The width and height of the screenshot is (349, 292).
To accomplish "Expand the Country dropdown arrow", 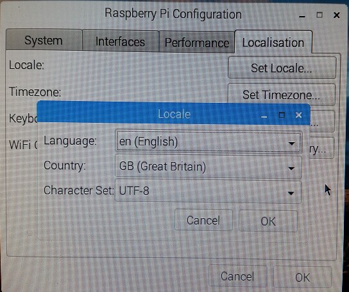I will coord(291,168).
